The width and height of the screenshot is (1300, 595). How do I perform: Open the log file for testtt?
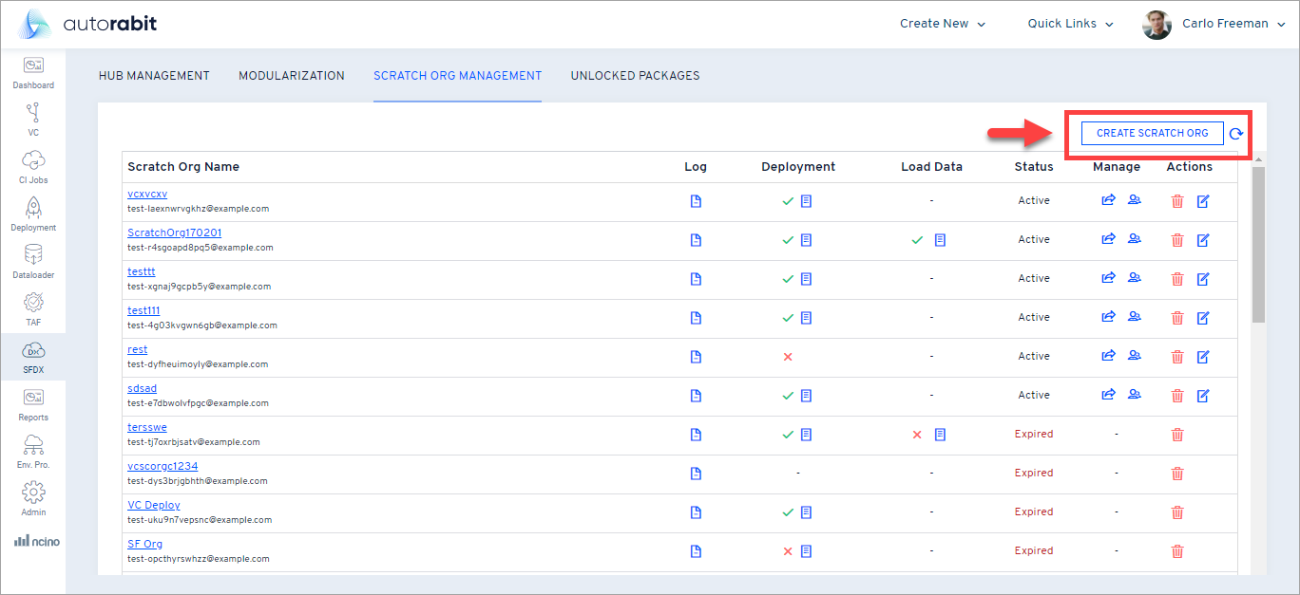click(696, 279)
